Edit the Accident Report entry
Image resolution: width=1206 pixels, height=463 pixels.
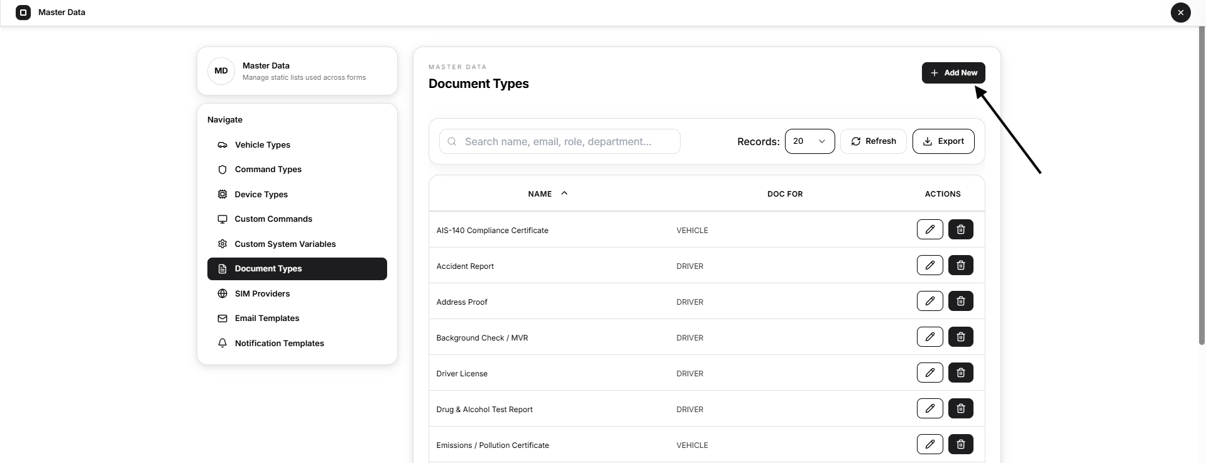(x=929, y=265)
